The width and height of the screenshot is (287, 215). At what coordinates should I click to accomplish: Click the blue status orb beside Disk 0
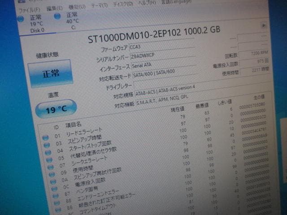(21, 19)
